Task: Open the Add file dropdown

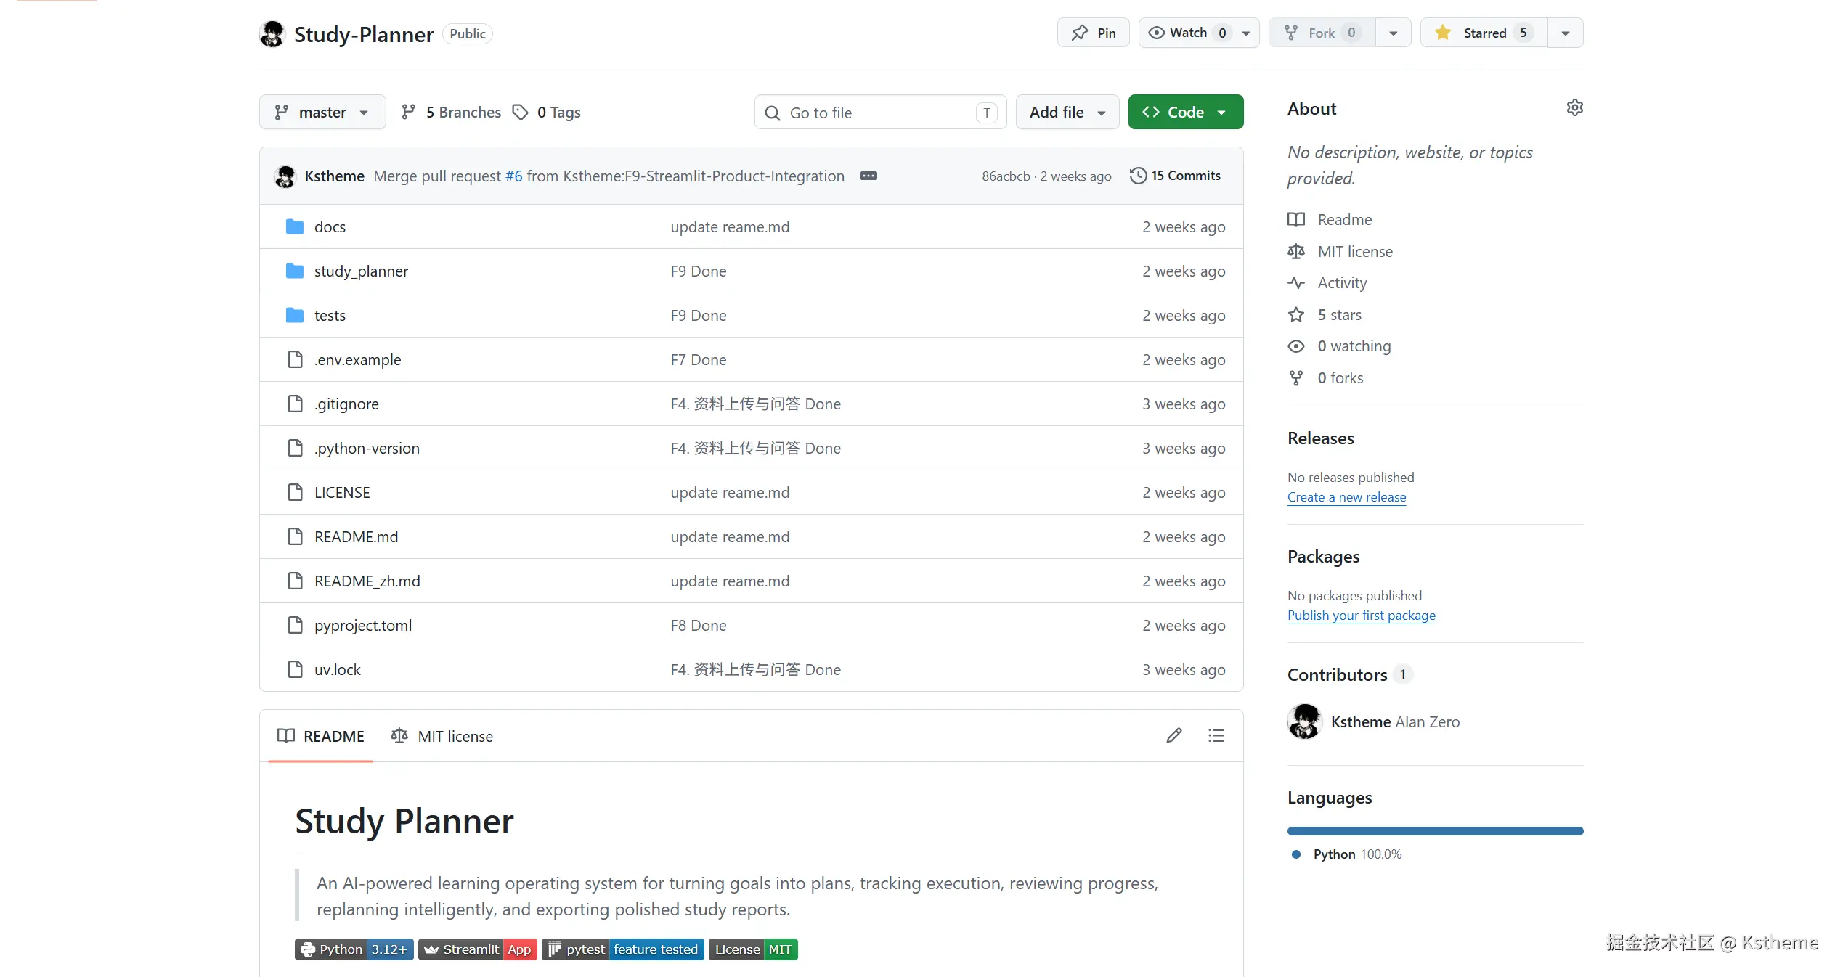Action: pos(1067,112)
